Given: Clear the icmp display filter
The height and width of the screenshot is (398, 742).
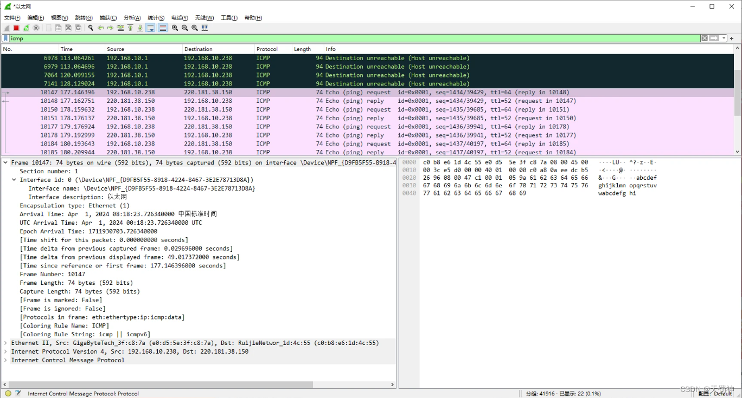Looking at the screenshot, I should point(704,38).
